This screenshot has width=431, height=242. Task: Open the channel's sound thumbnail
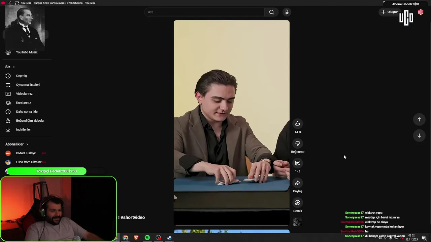coord(298,222)
